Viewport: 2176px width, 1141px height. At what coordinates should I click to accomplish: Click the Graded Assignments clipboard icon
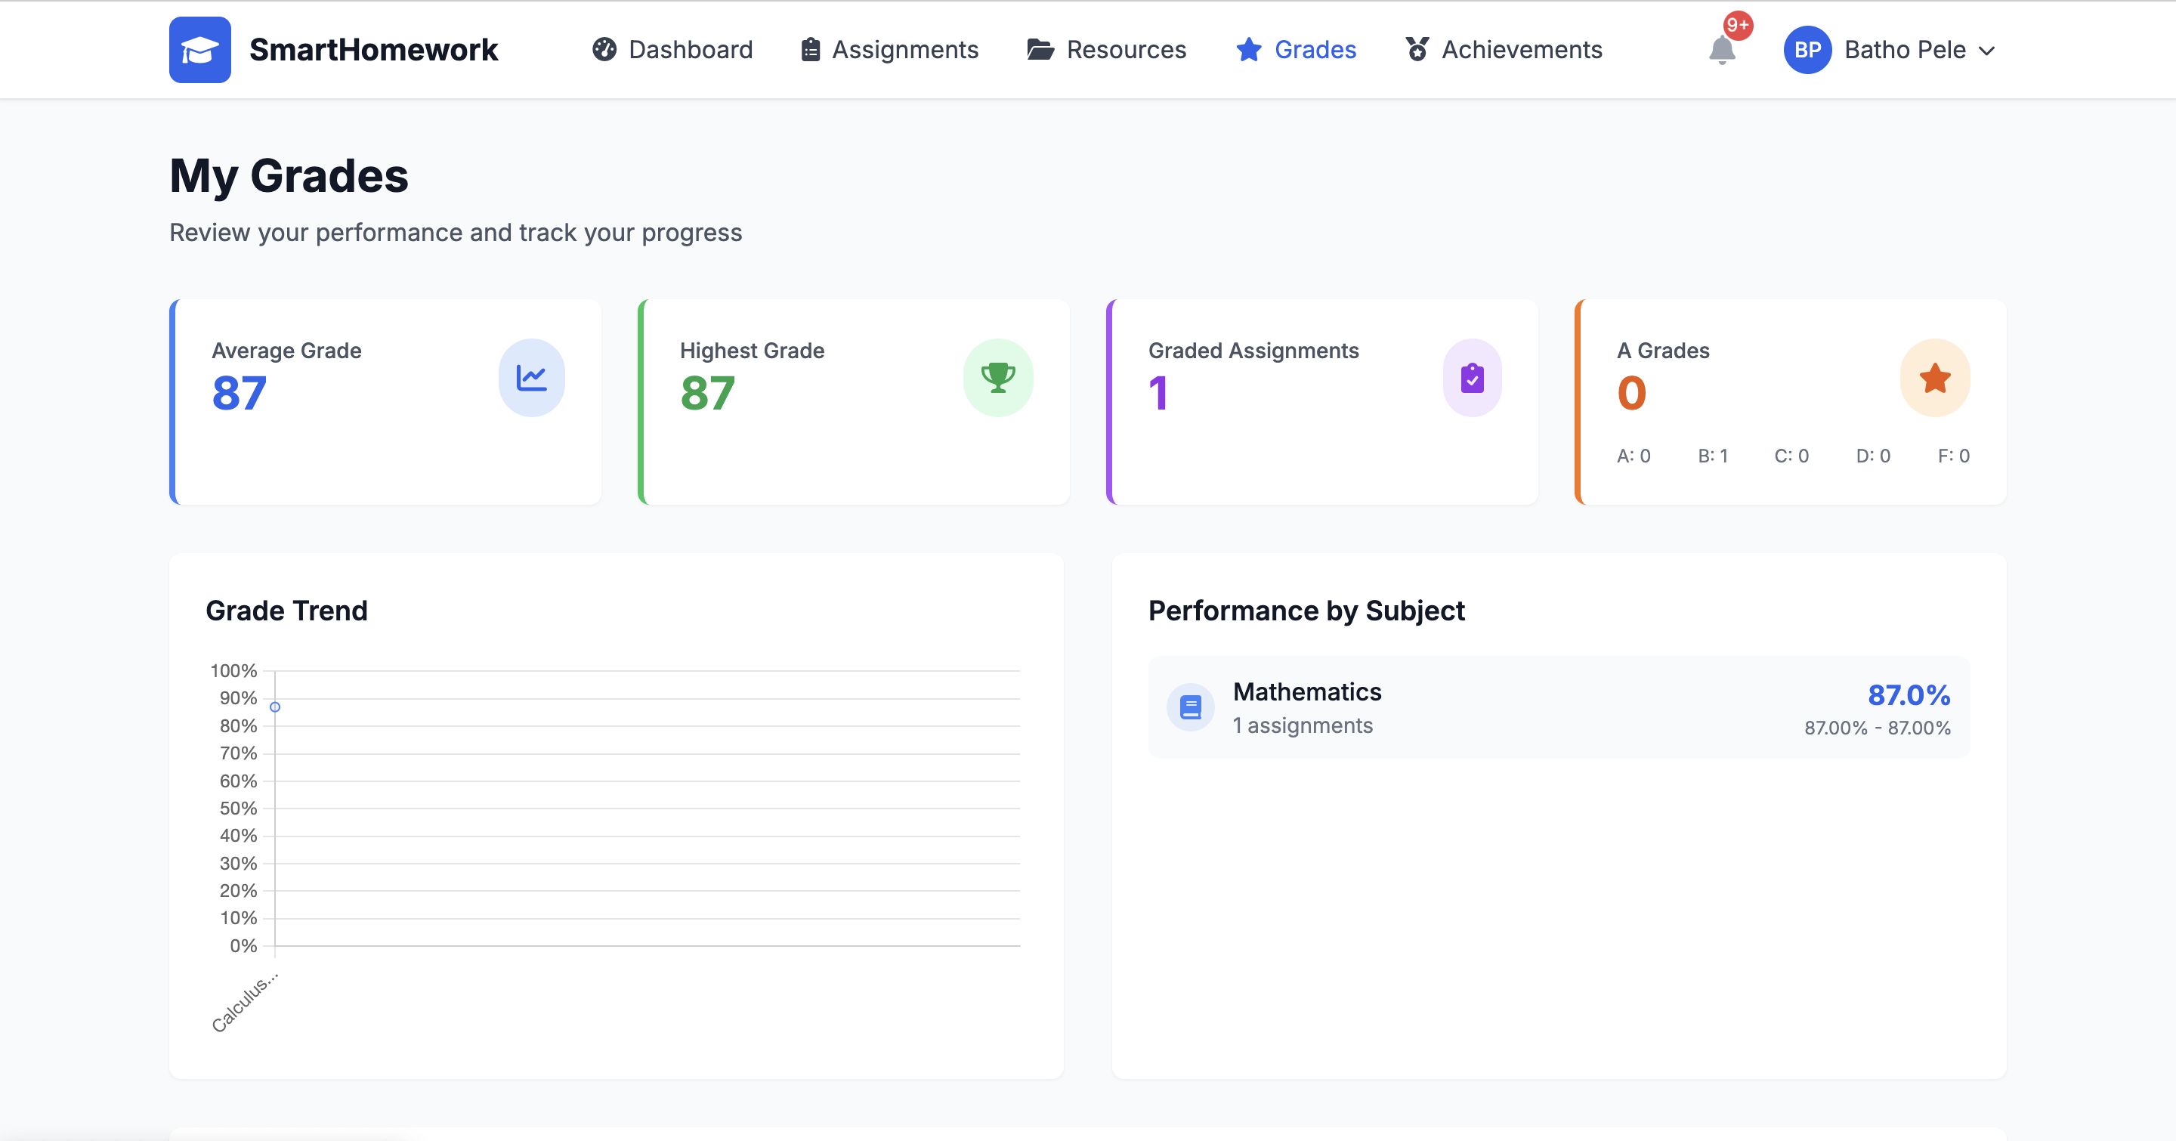click(x=1472, y=378)
